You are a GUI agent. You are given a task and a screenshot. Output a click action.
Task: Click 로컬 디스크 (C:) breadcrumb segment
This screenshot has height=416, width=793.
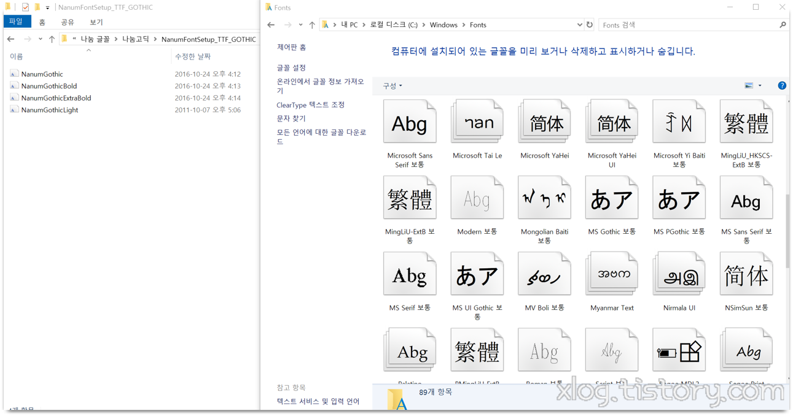point(394,25)
